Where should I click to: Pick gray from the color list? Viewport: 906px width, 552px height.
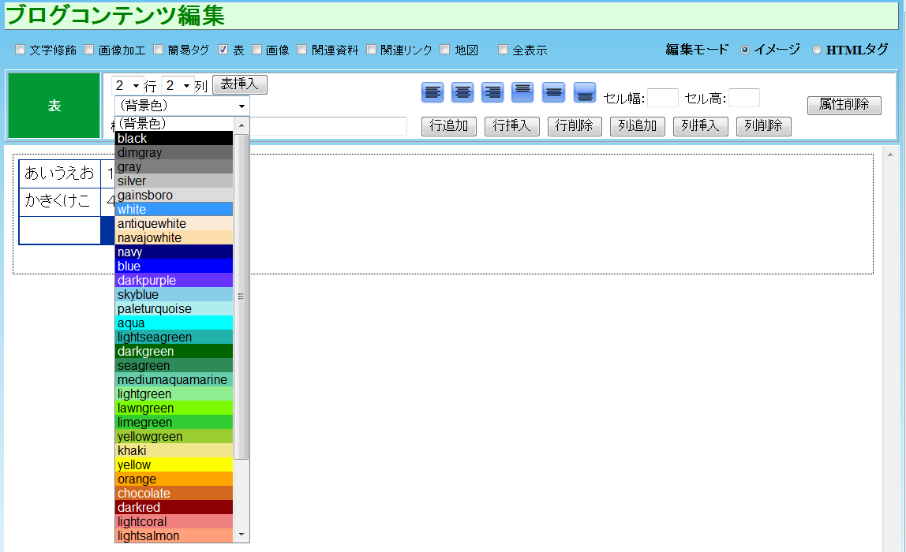click(174, 167)
